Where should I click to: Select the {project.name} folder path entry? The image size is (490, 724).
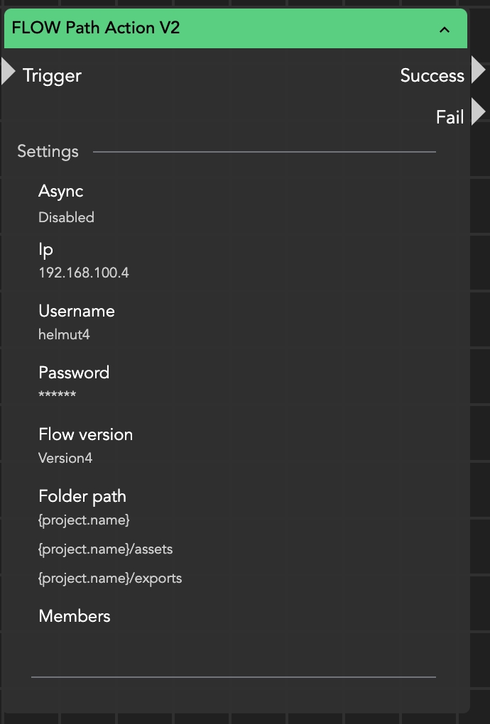[84, 520]
